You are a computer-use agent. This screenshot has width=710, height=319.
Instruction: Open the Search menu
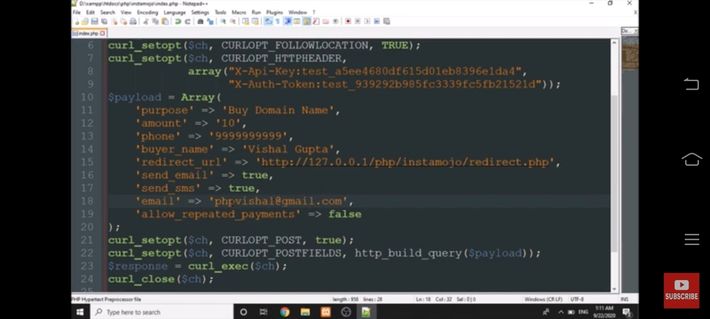[x=108, y=12]
